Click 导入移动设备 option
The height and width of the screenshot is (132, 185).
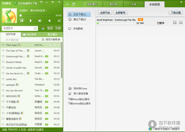click(78, 93)
